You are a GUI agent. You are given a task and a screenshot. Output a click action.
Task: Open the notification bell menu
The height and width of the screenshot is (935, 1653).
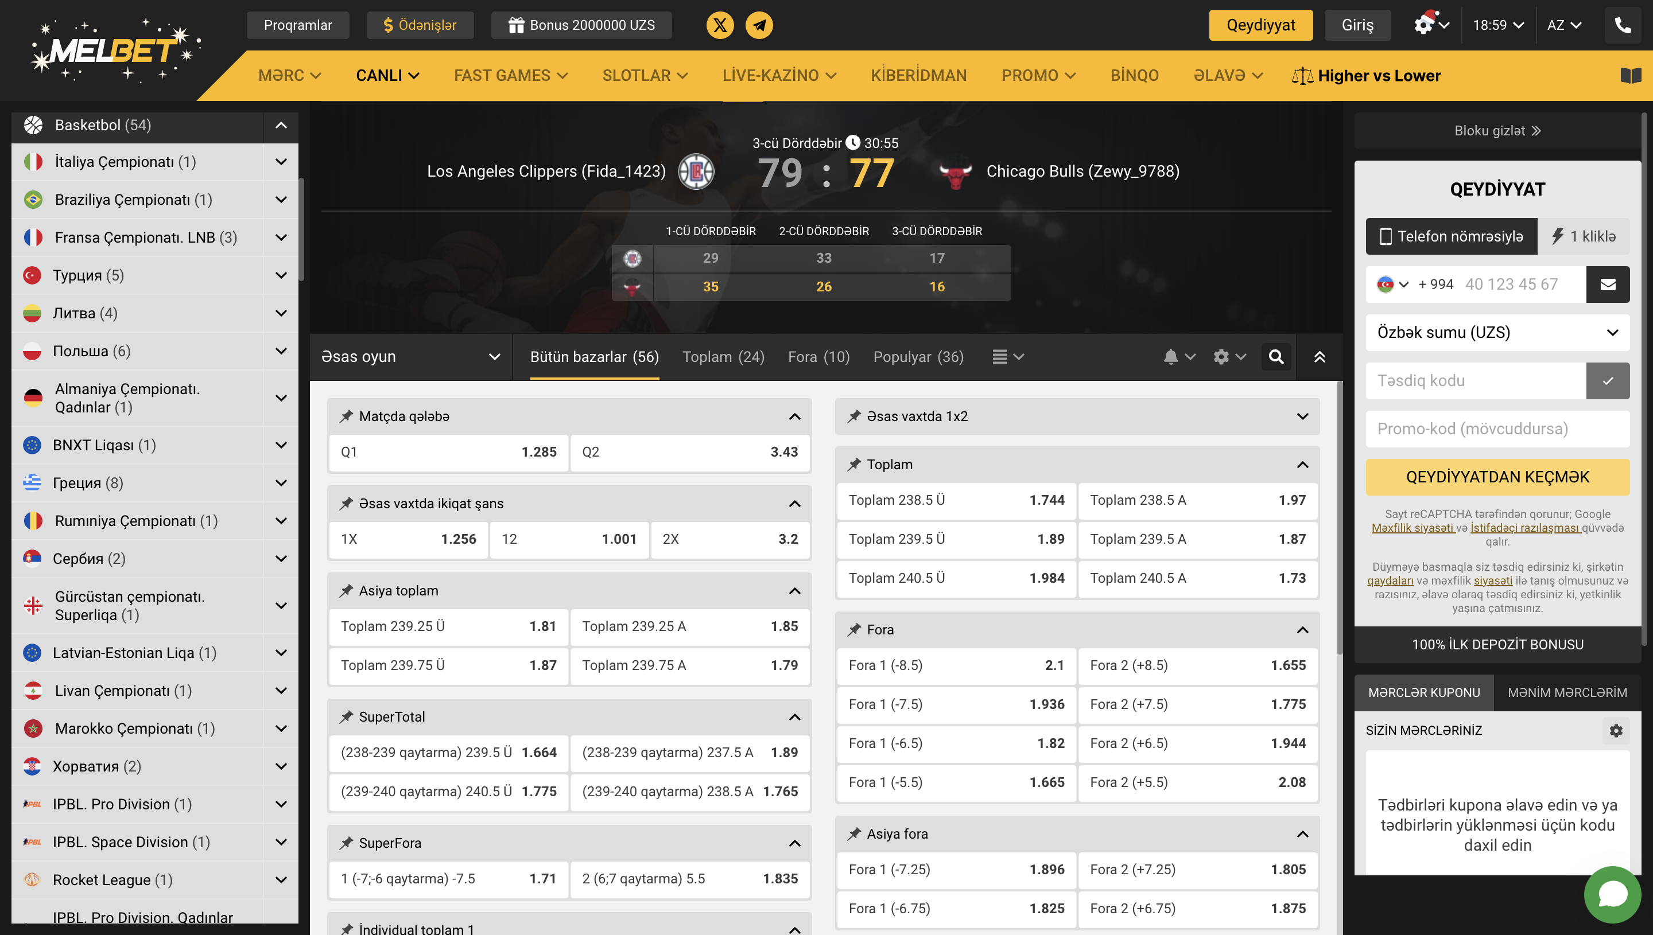pyautogui.click(x=1179, y=356)
